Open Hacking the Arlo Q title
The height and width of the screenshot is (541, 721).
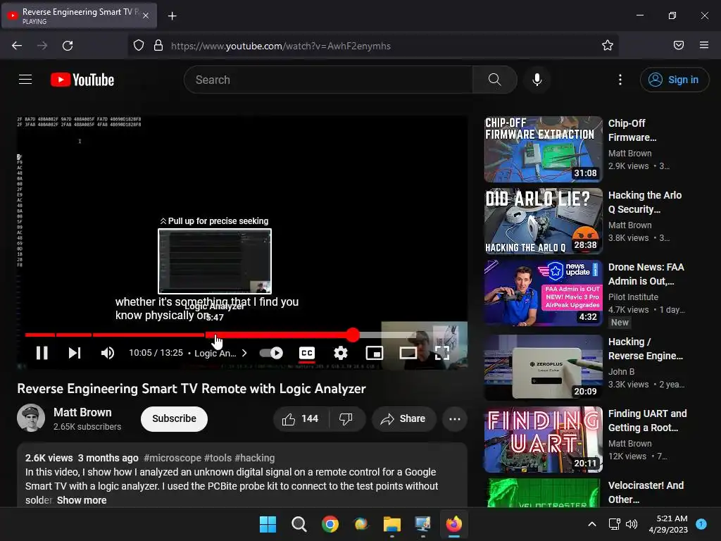click(645, 202)
